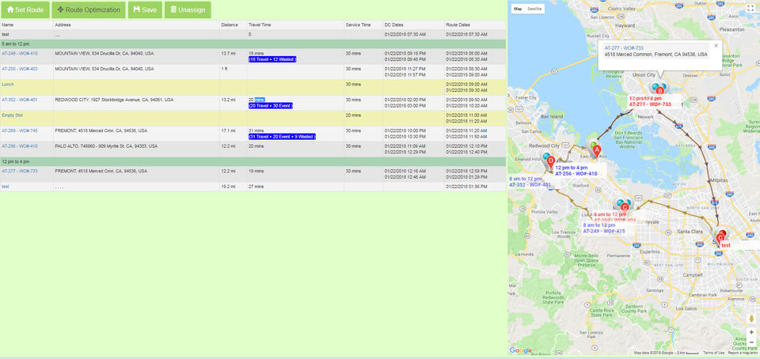Save the current route
760x359 pixels.
pyautogui.click(x=145, y=9)
